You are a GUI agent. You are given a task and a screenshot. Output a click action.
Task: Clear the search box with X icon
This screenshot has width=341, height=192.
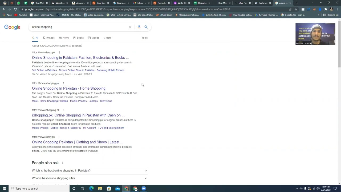130,27
